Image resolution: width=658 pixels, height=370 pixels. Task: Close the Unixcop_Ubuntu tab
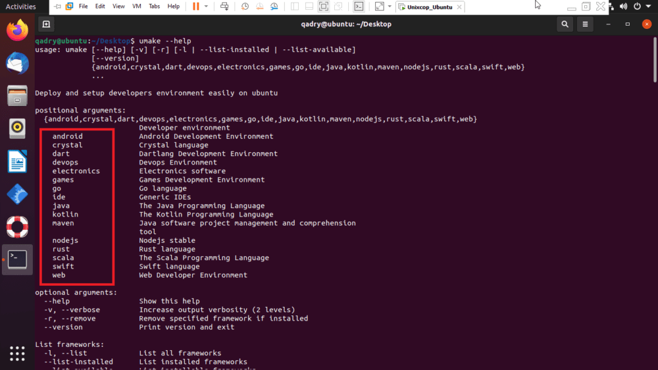[459, 6]
